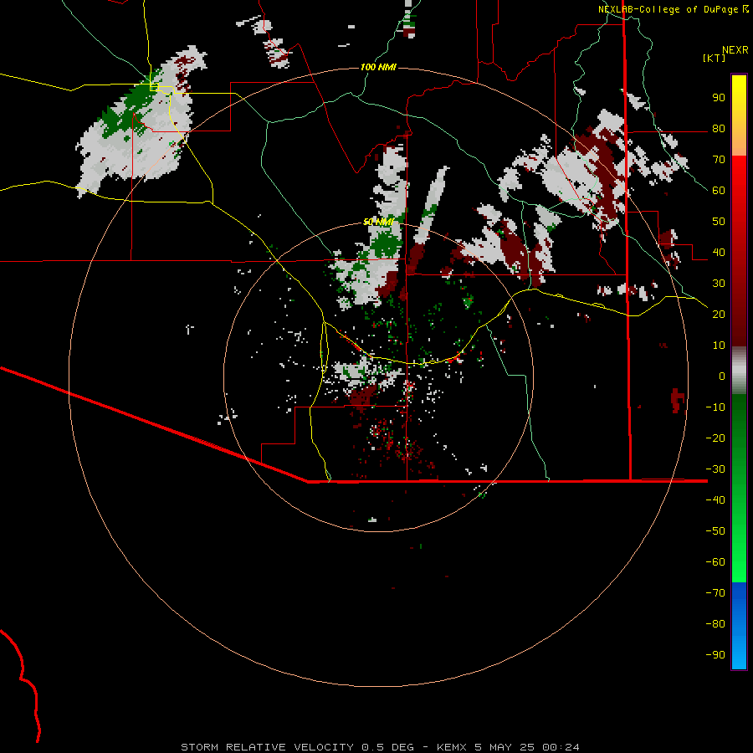Select the positive 30 knots scale label

(719, 284)
